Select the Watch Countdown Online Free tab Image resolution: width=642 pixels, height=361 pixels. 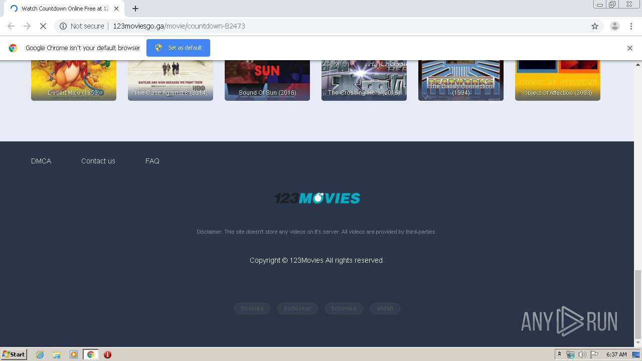[64, 9]
